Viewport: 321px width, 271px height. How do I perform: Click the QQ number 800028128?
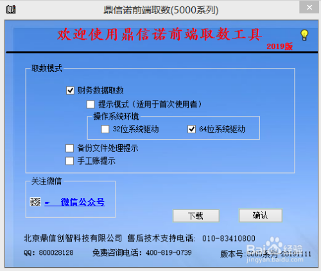pos(56,252)
